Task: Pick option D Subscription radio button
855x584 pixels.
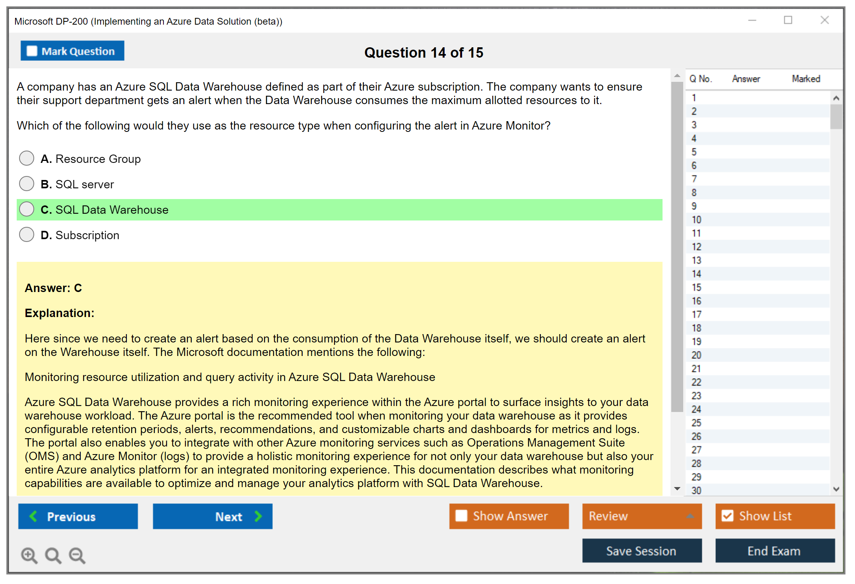Action: [27, 235]
